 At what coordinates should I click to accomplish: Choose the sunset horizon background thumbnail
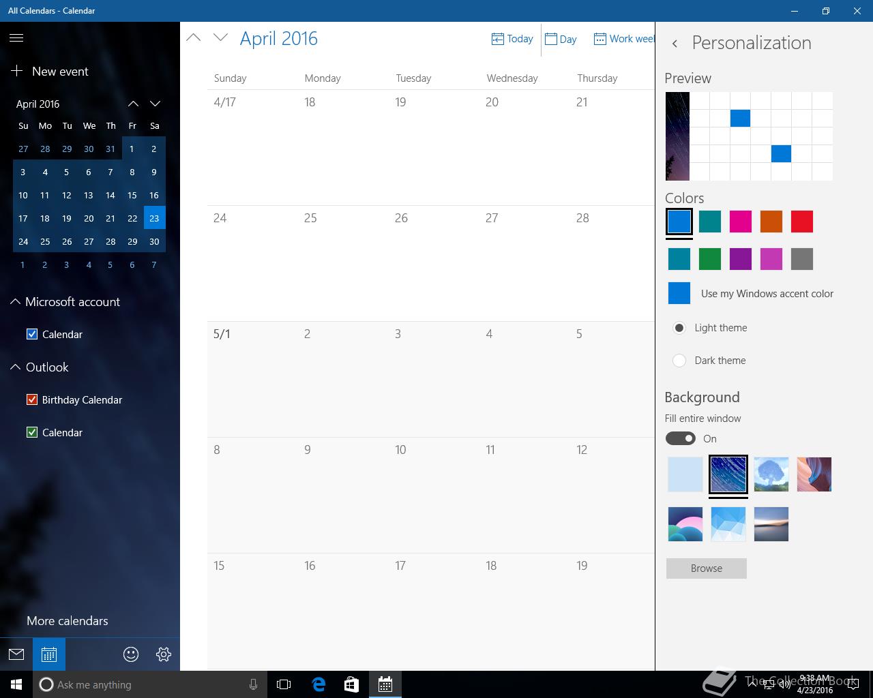[771, 524]
